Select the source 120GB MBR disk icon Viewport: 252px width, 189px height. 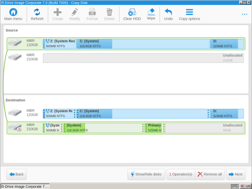pos(15,43)
